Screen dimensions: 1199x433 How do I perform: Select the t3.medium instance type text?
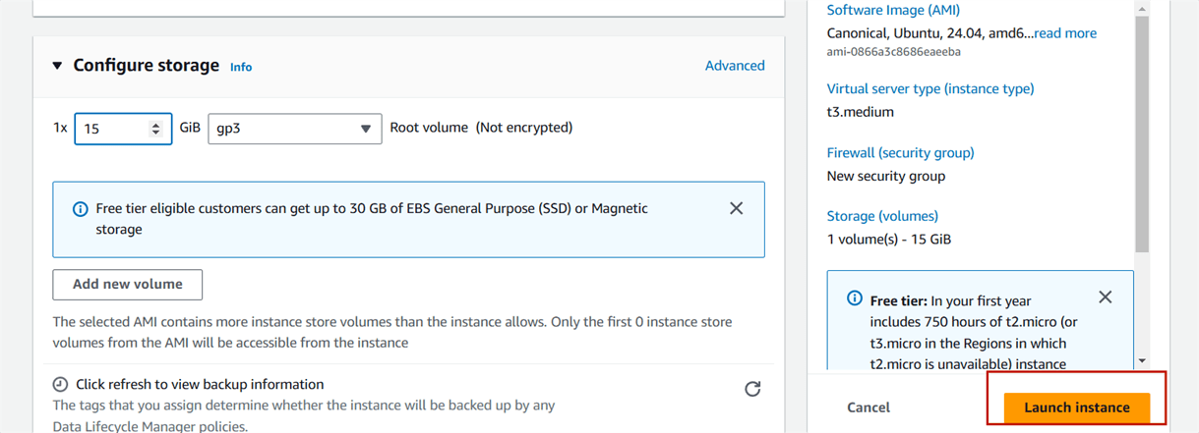point(861,112)
